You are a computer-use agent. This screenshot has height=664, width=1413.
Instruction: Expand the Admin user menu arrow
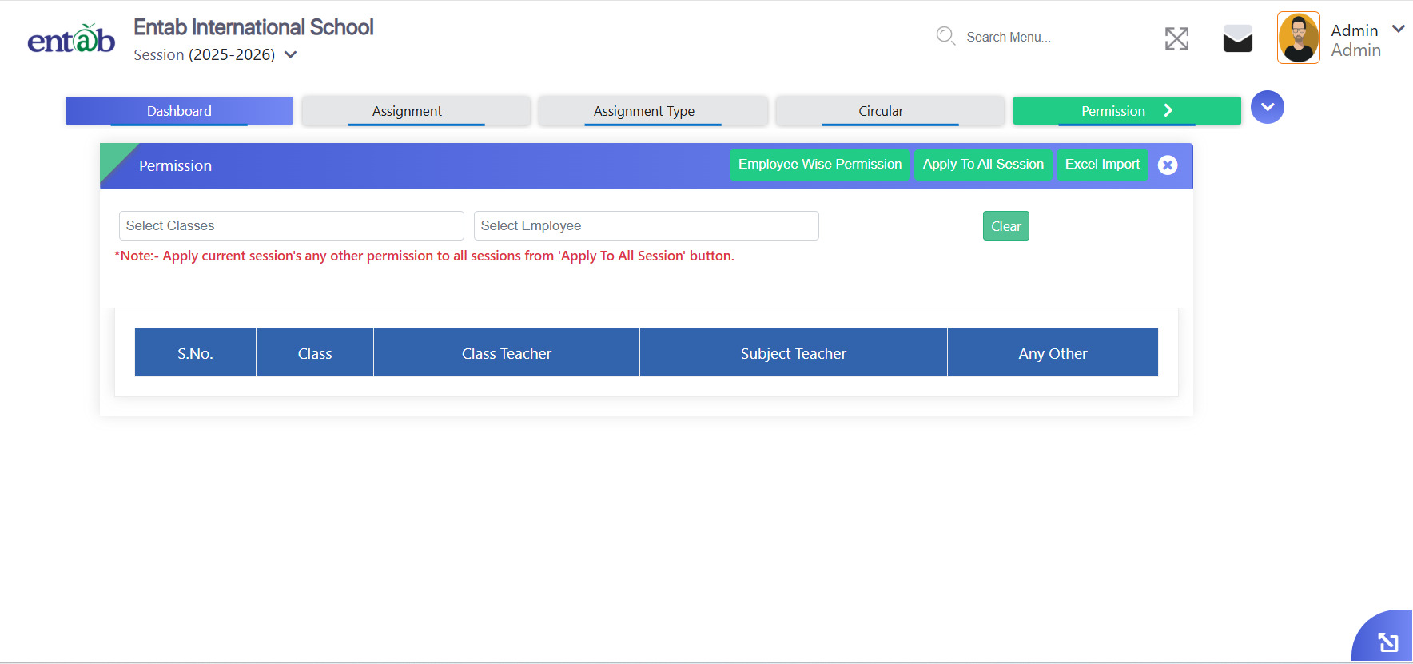point(1398,29)
